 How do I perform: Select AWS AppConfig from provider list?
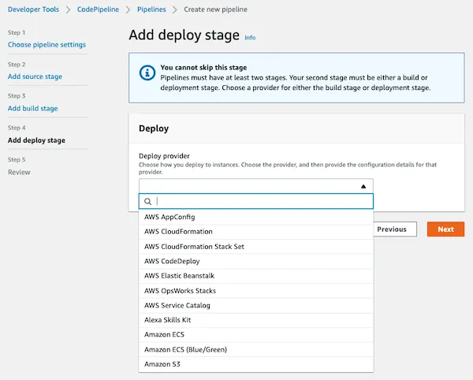[255, 217]
